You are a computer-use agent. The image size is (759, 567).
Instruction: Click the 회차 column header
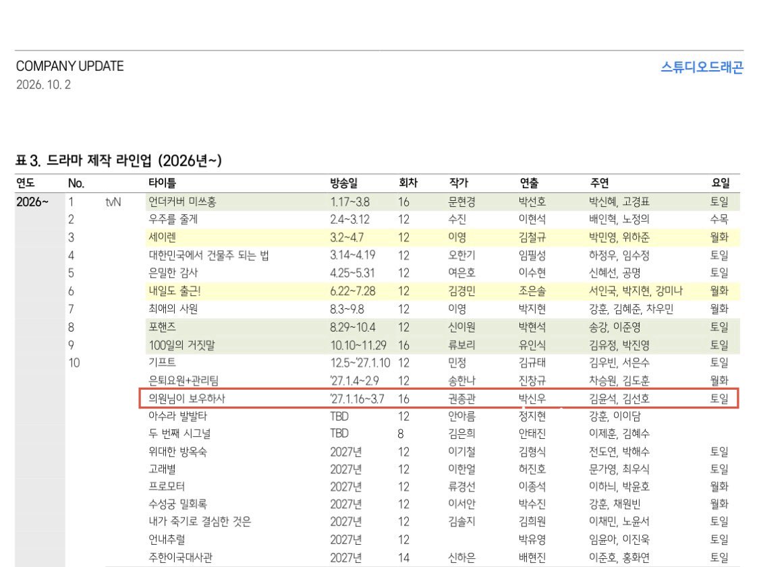408,183
